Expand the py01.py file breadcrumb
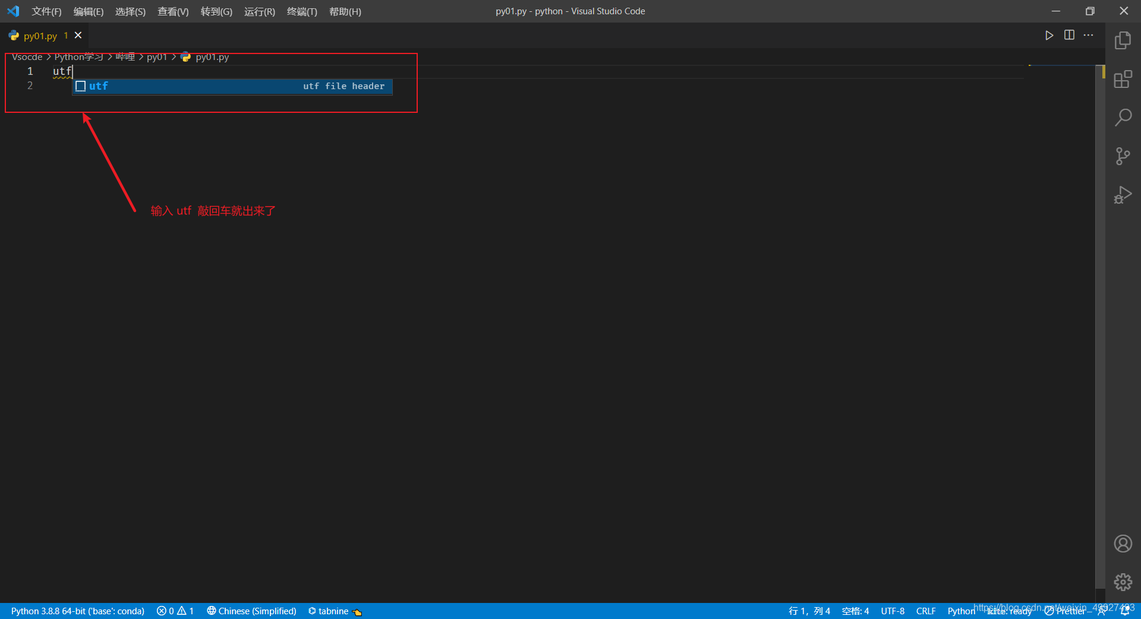 pos(205,57)
